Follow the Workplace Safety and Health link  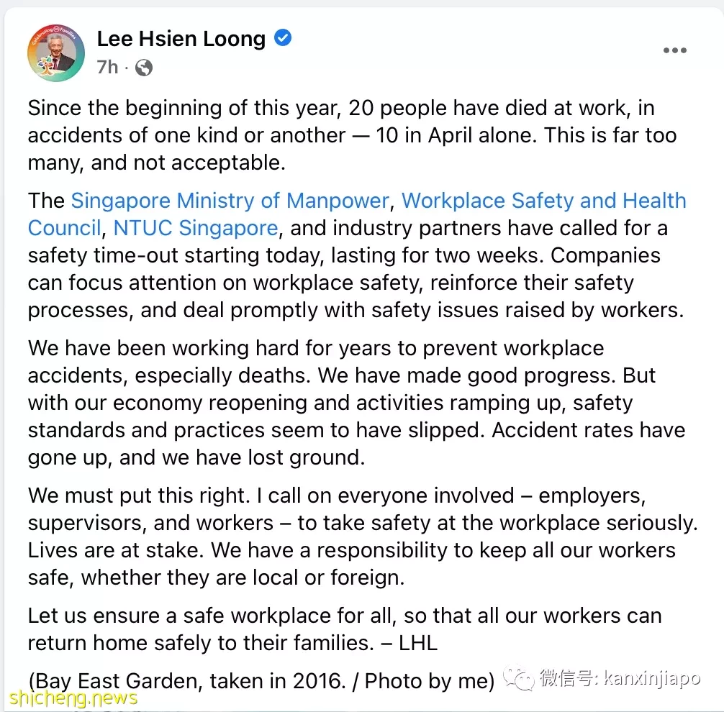tap(544, 201)
